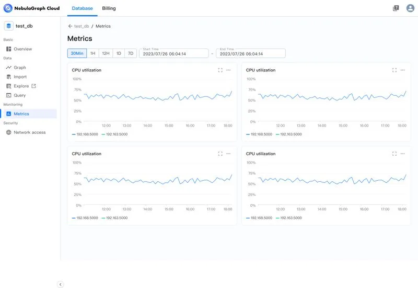The image size is (418, 288).
Task: Select the 30Min time range
Action: tap(77, 53)
